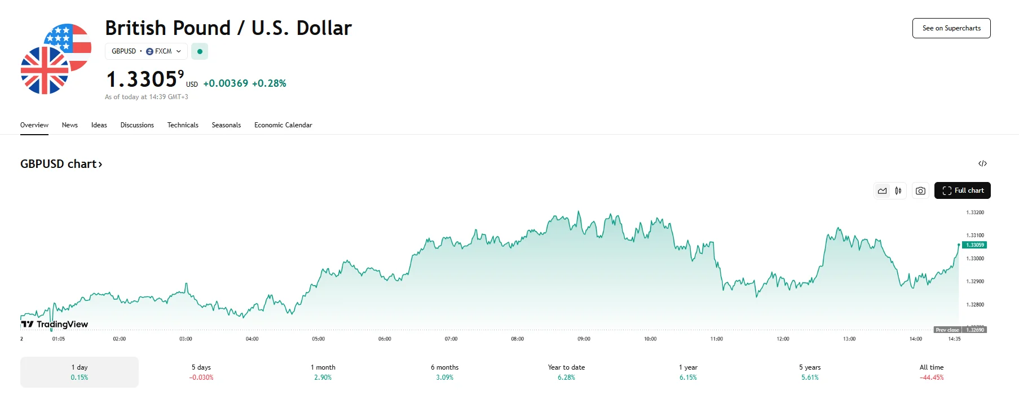The width and height of the screenshot is (1019, 404).
Task: Click the TradingView logo on chart
Action: pos(55,324)
